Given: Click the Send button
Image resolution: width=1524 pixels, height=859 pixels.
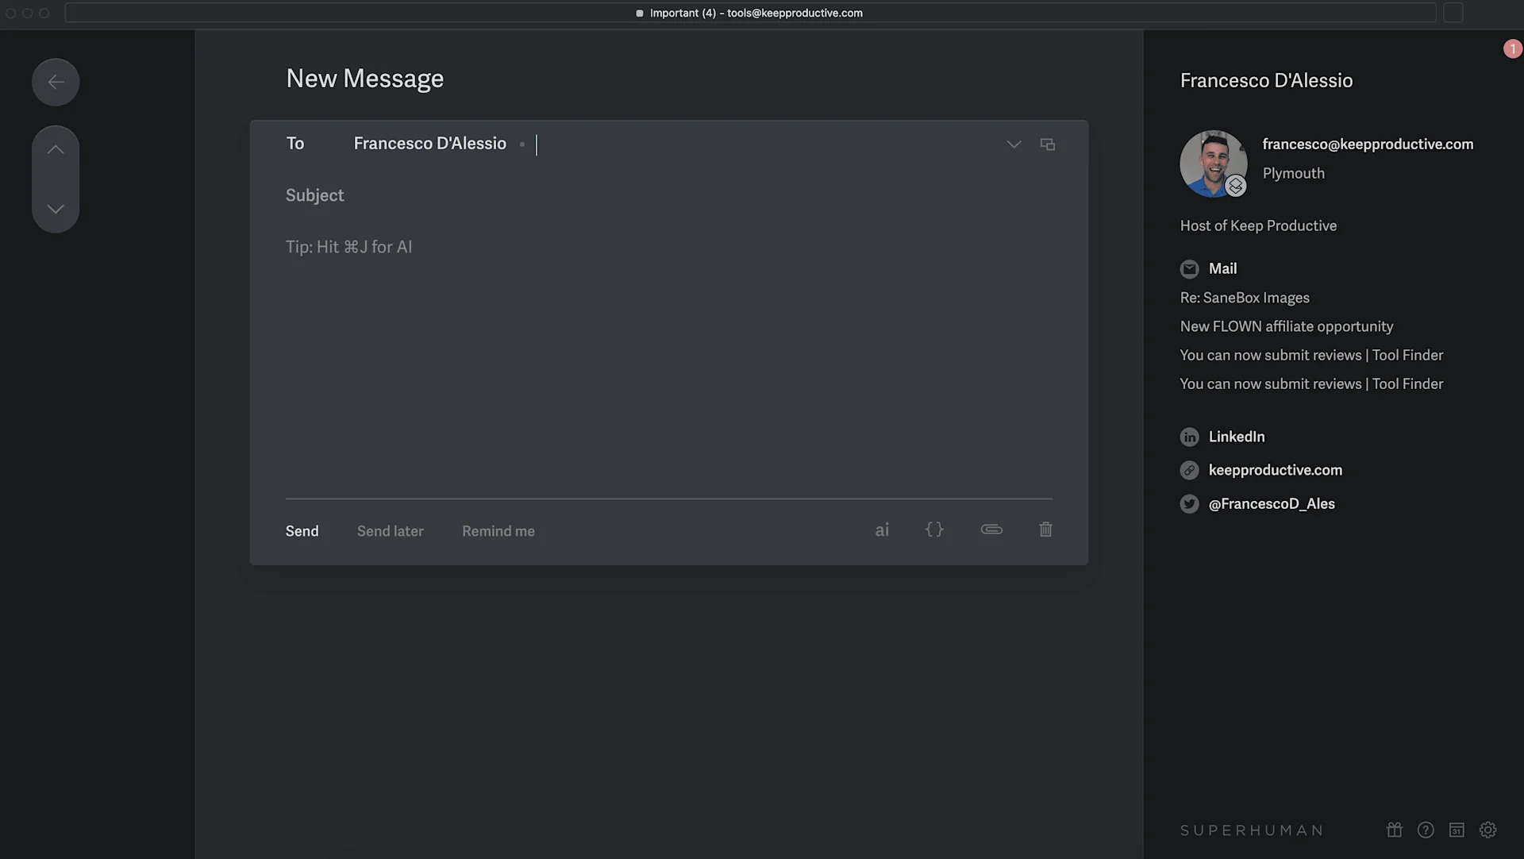Looking at the screenshot, I should coord(302,531).
